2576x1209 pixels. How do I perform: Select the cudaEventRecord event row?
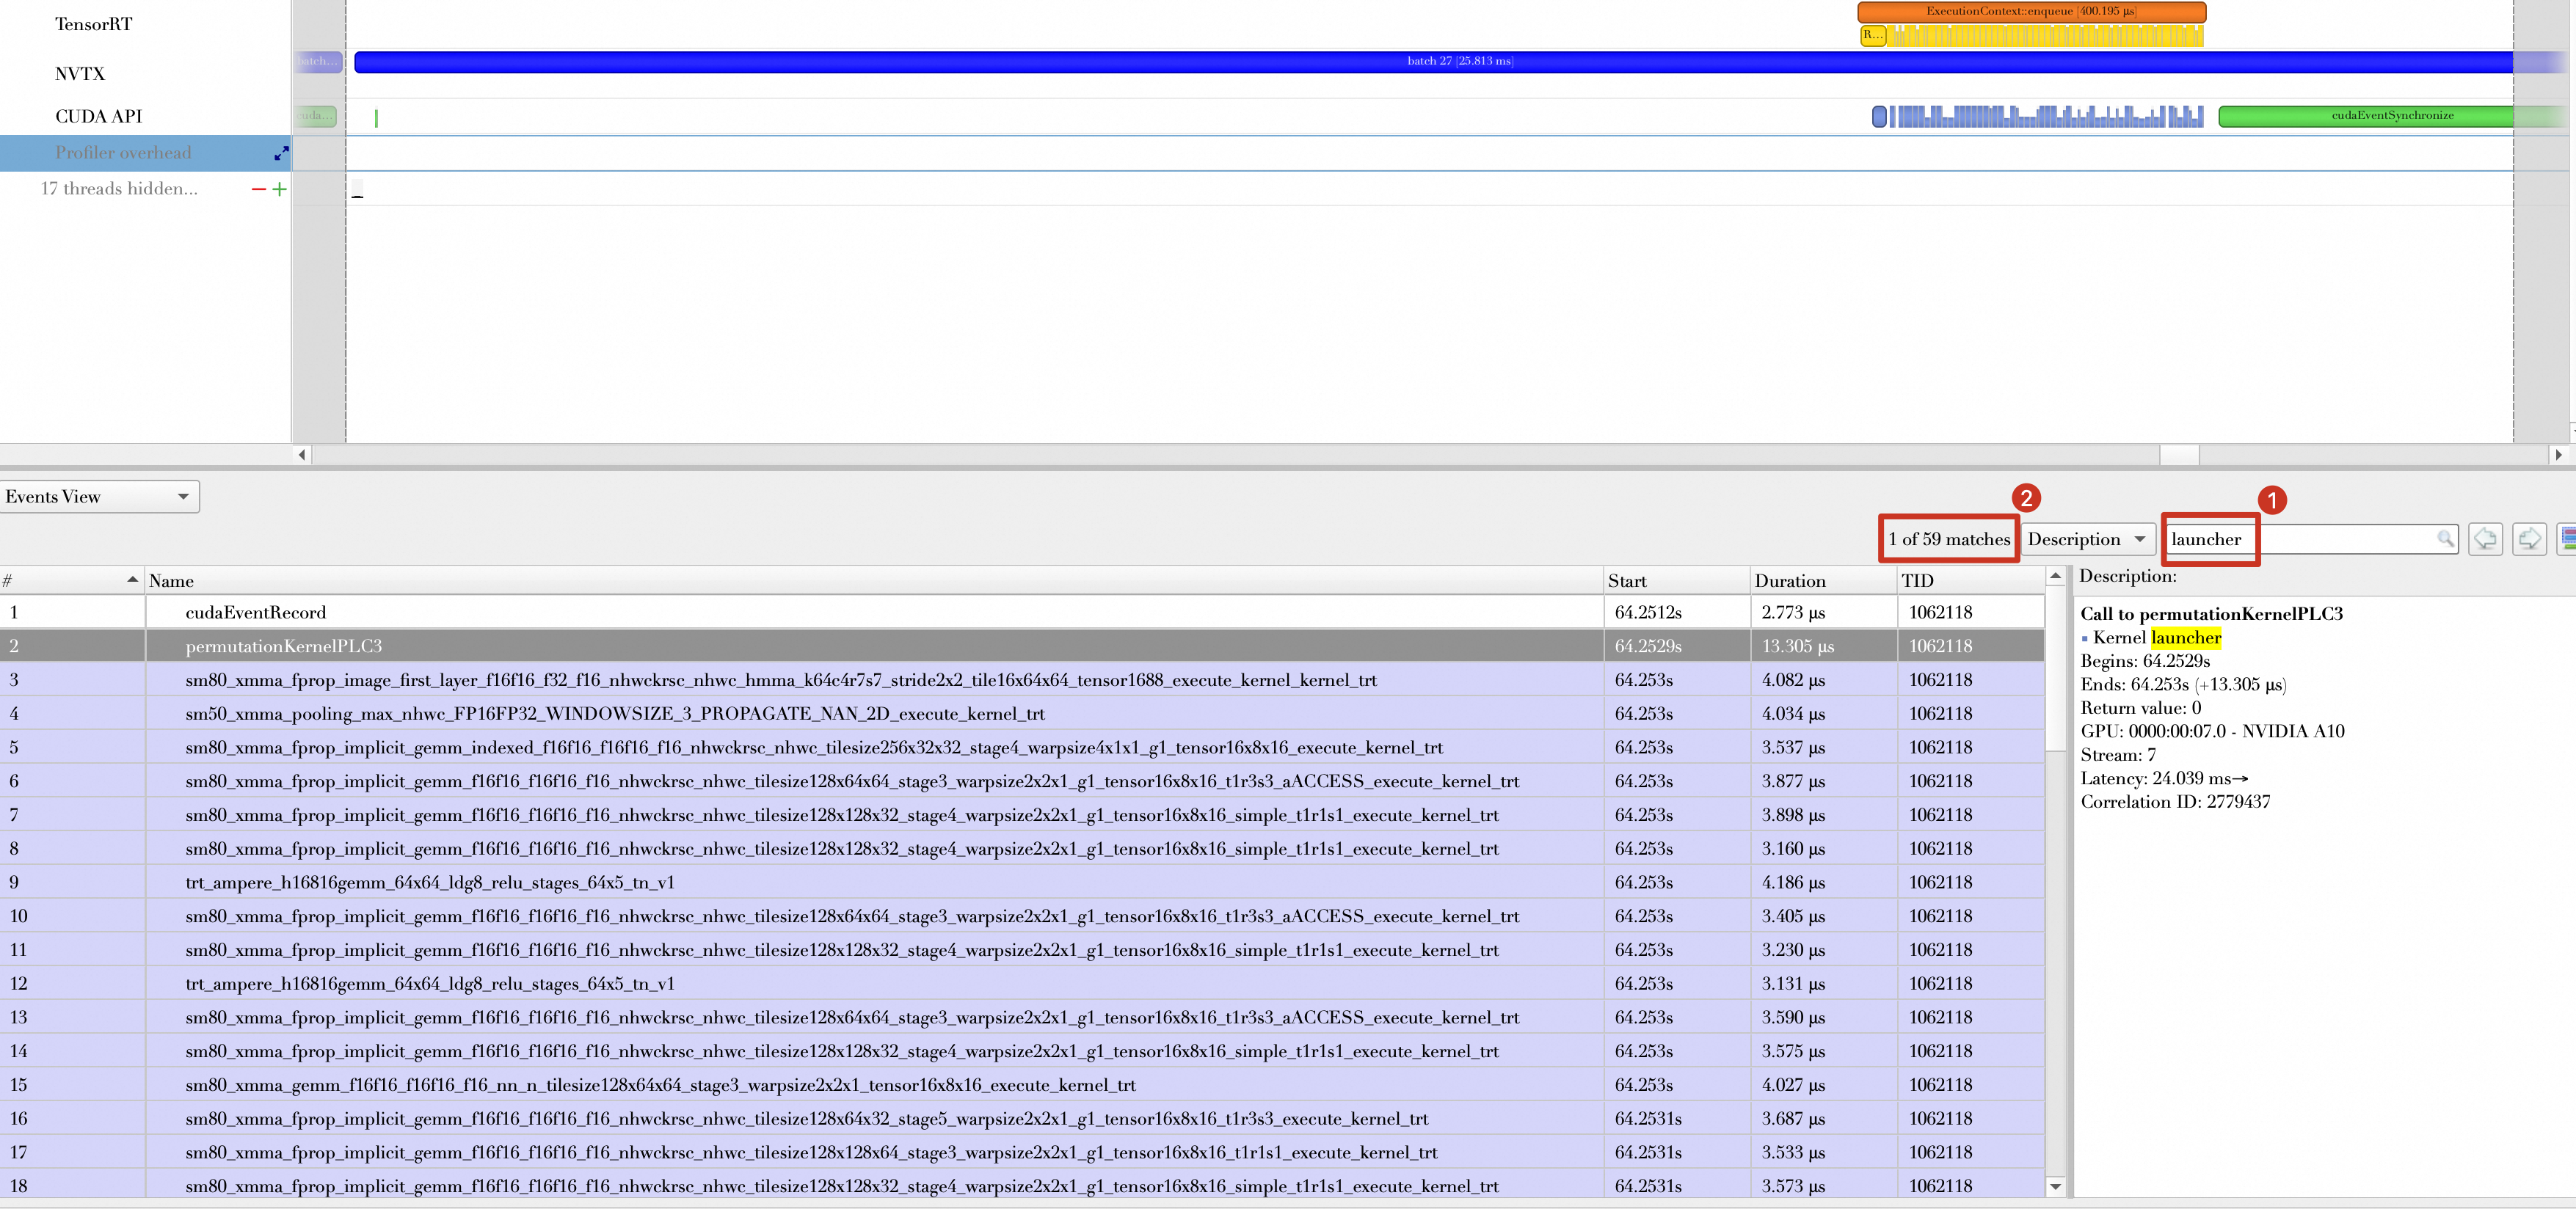pos(256,612)
